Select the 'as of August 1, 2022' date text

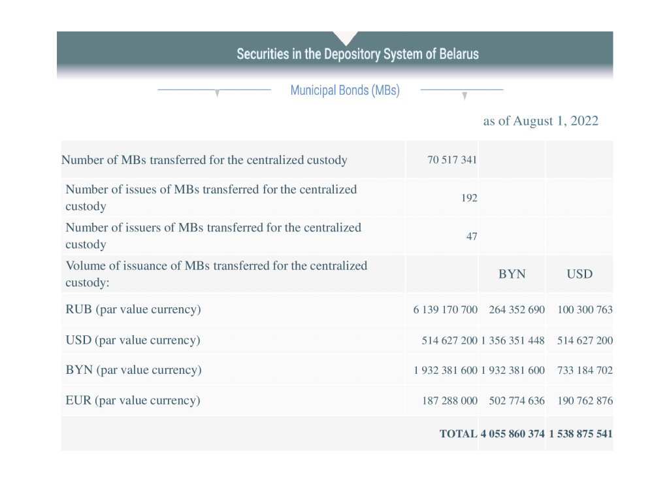[540, 121]
